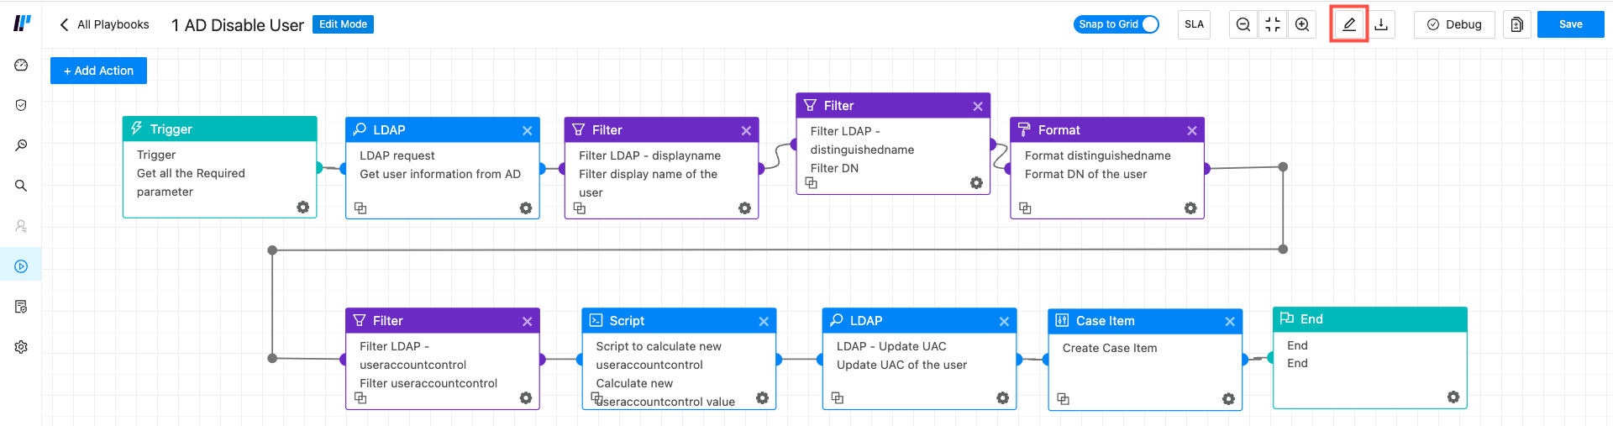
Task: Click the download playbook icon
Action: (x=1381, y=24)
